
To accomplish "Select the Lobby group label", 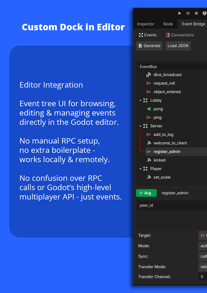I will click(x=156, y=100).
